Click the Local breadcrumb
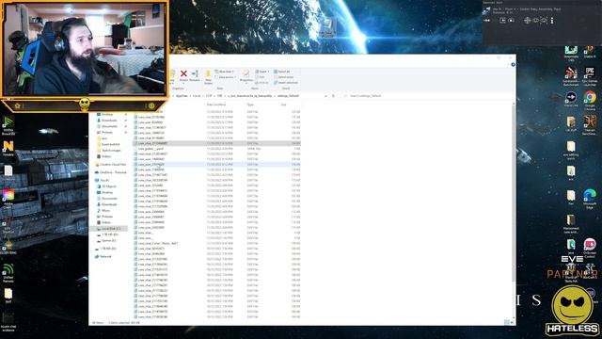This screenshot has width=602, height=339. pos(197,96)
